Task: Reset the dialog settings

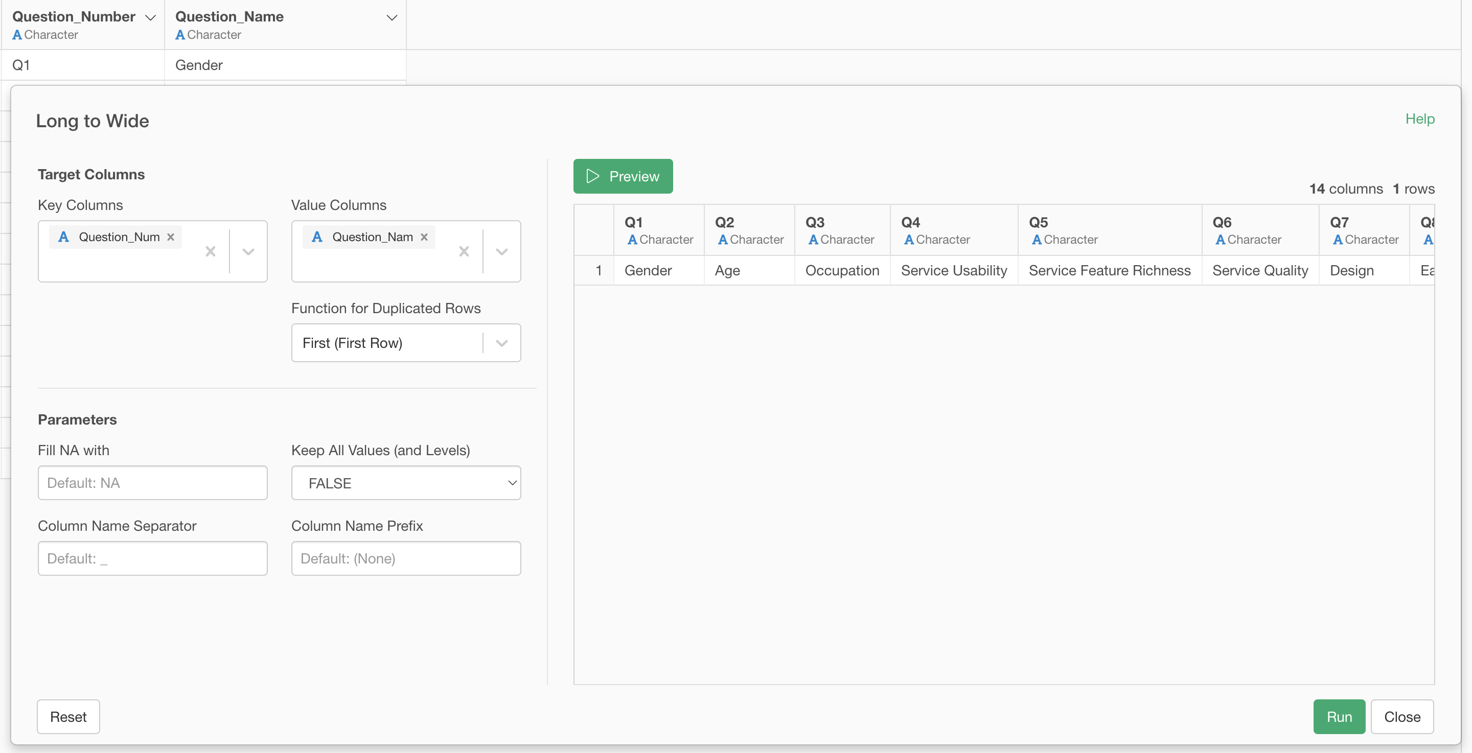Action: coord(68,716)
